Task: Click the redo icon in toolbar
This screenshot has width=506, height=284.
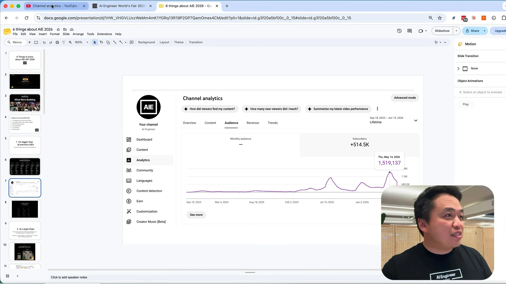Action: click(x=51, y=42)
